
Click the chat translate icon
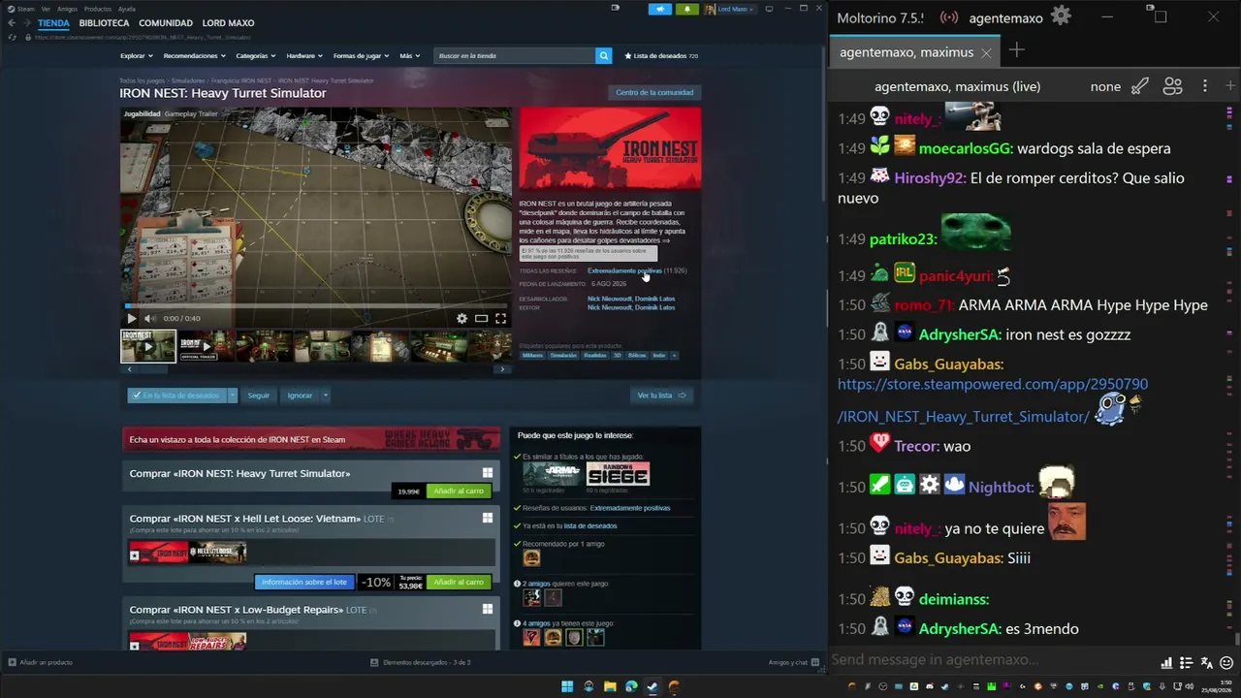pyautogui.click(x=1206, y=662)
